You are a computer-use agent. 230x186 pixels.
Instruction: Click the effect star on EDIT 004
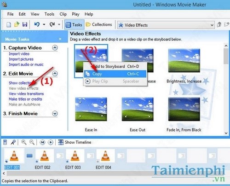[98, 161]
